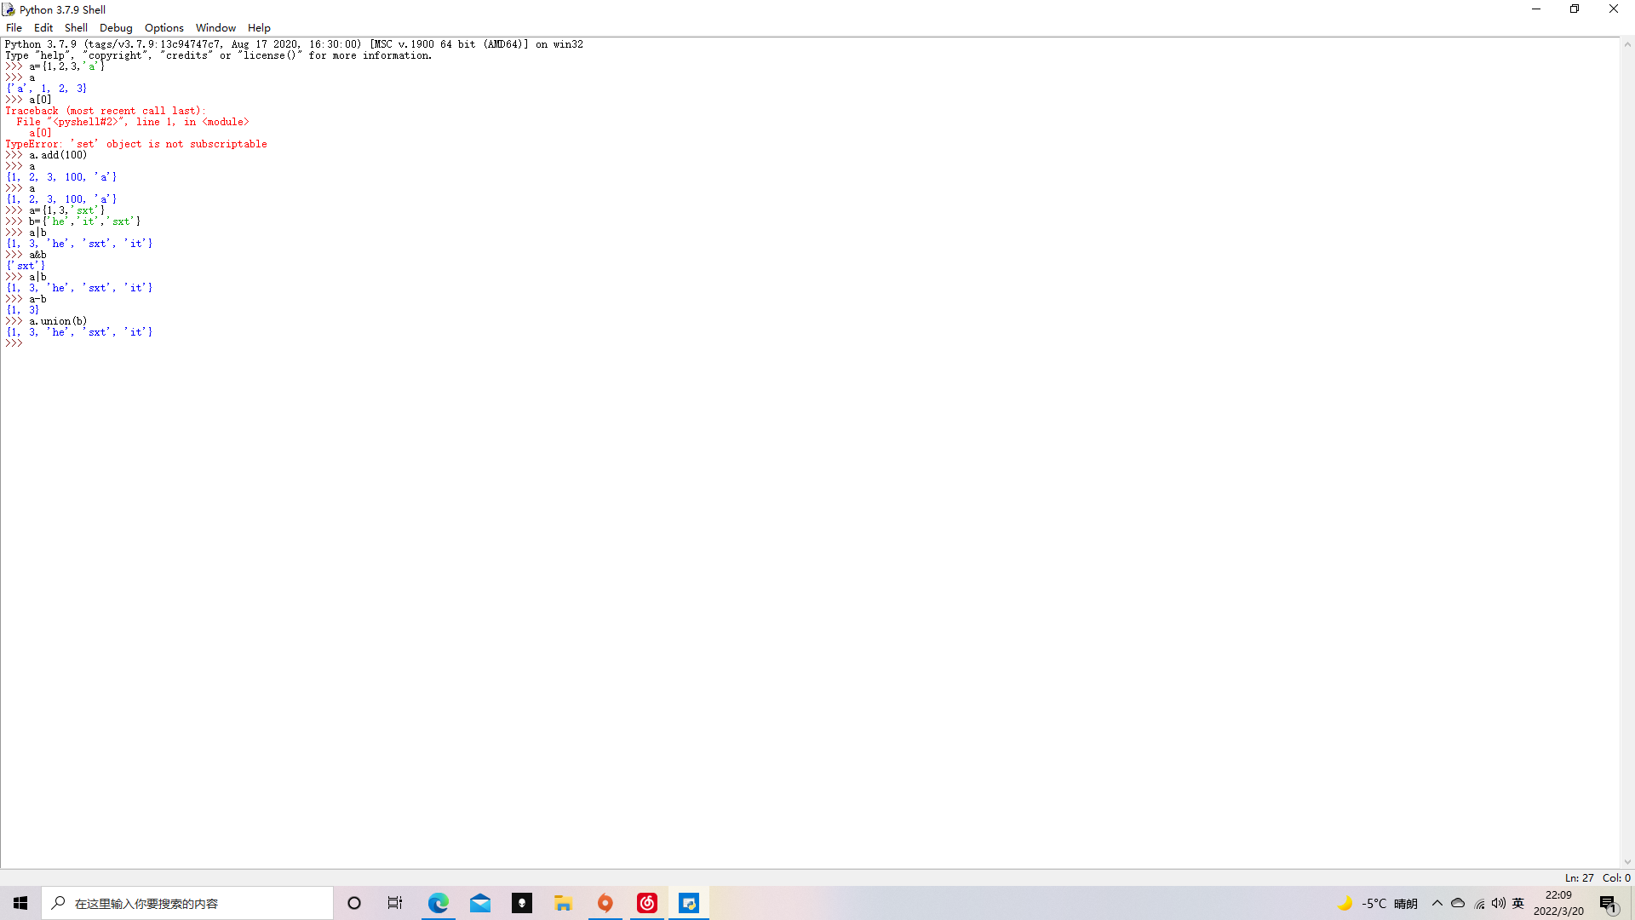1635x920 pixels.
Task: Expand hidden system tray icons
Action: [x=1437, y=903]
